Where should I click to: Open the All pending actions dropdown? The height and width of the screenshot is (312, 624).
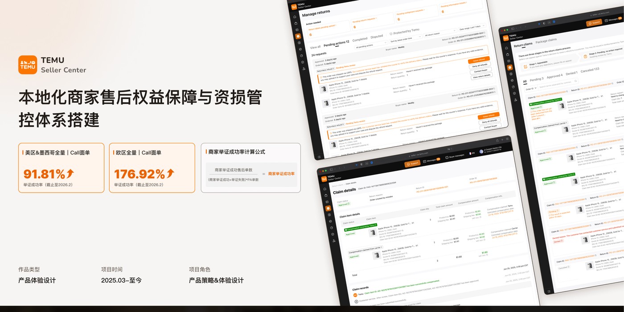371,45
